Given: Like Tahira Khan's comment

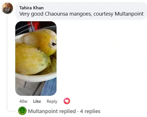Looking at the screenshot, I should [x=37, y=101].
